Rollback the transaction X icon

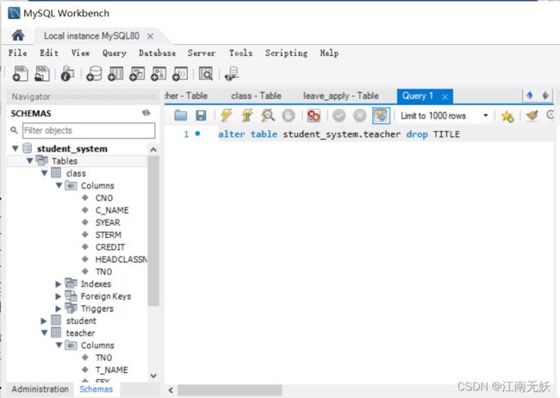coord(359,115)
